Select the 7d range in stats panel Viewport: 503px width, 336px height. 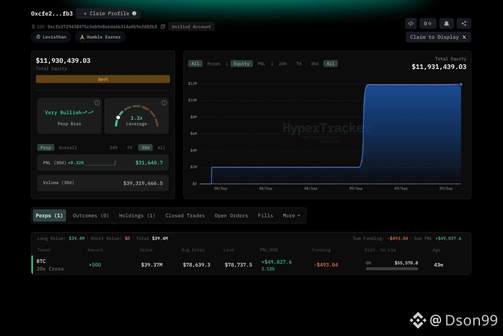click(129, 148)
